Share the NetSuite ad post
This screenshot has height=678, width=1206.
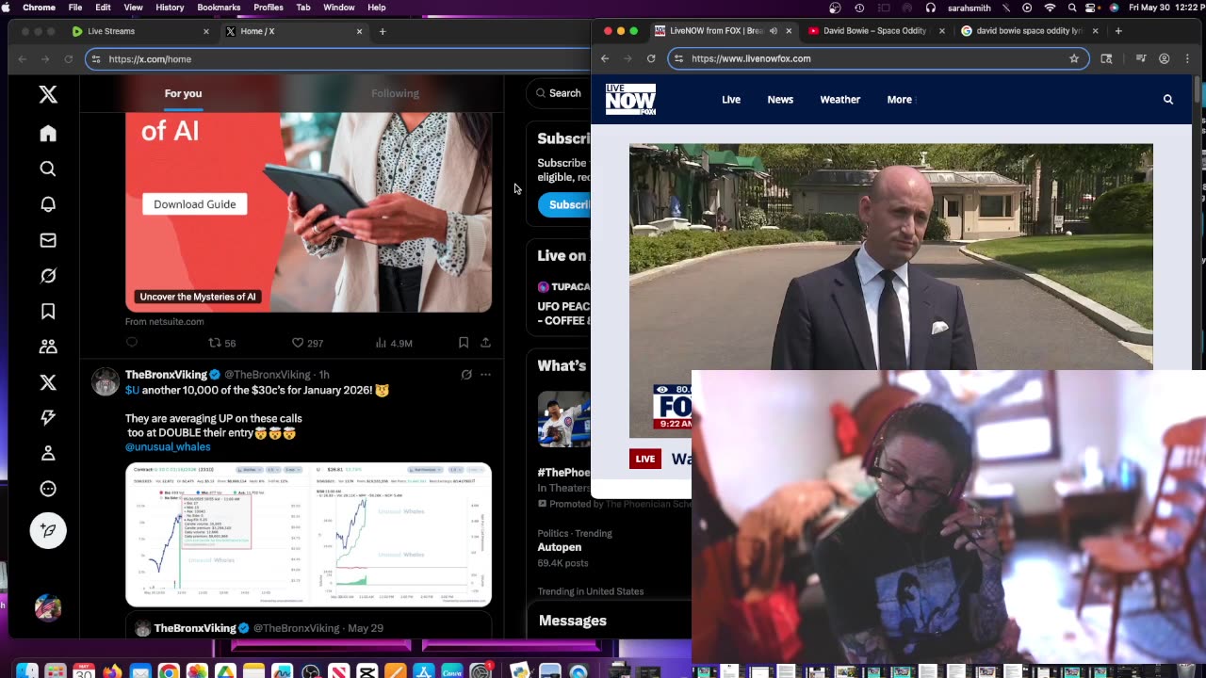tap(485, 343)
